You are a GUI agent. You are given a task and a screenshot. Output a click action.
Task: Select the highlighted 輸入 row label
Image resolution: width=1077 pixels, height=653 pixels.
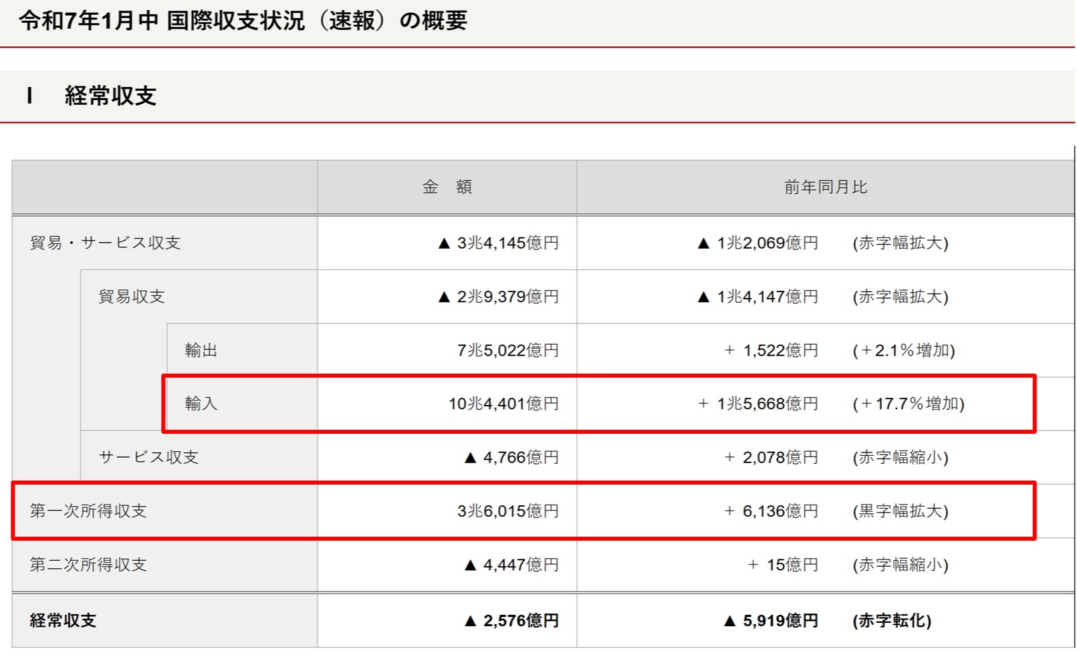(x=201, y=404)
